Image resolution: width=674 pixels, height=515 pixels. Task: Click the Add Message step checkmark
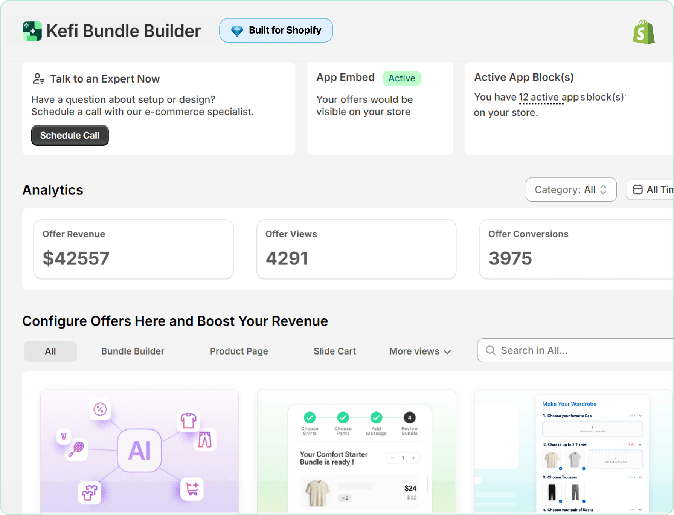[376, 417]
